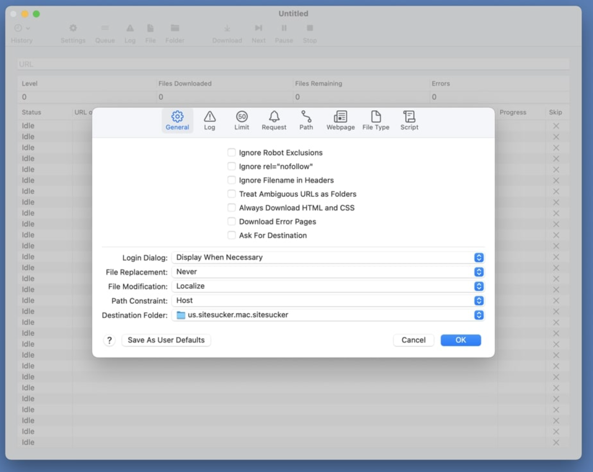
Task: Open the Webpage settings tab
Action: click(340, 120)
